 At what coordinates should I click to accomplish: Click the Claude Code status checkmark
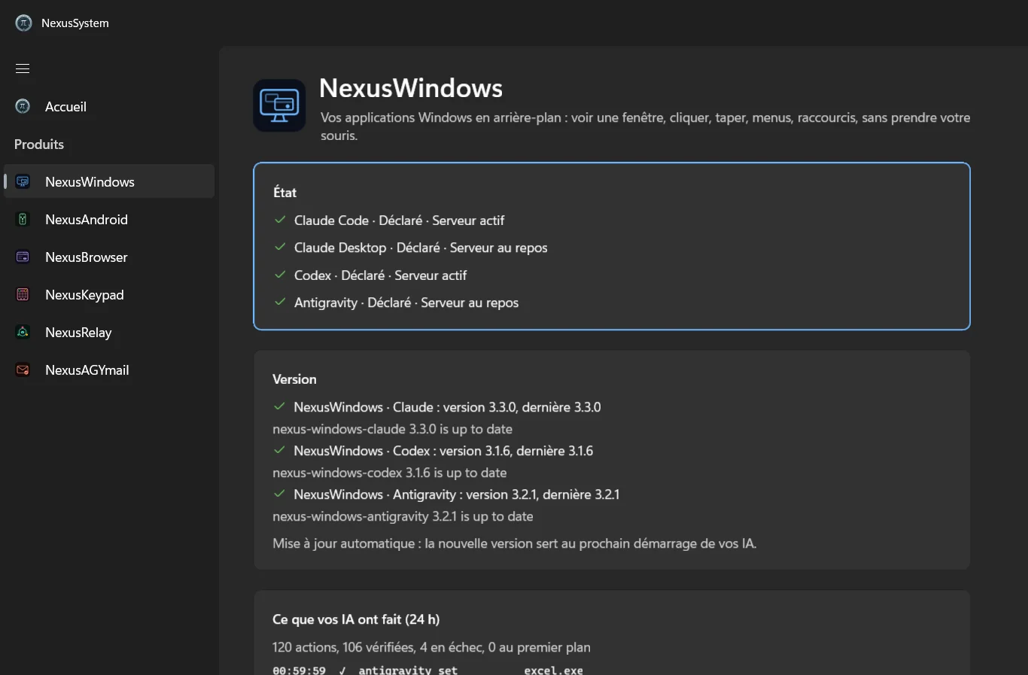pyautogui.click(x=280, y=220)
